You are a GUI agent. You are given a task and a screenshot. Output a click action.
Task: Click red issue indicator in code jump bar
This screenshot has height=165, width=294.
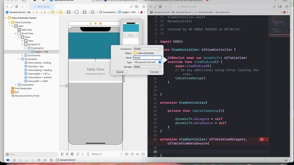tap(284, 12)
